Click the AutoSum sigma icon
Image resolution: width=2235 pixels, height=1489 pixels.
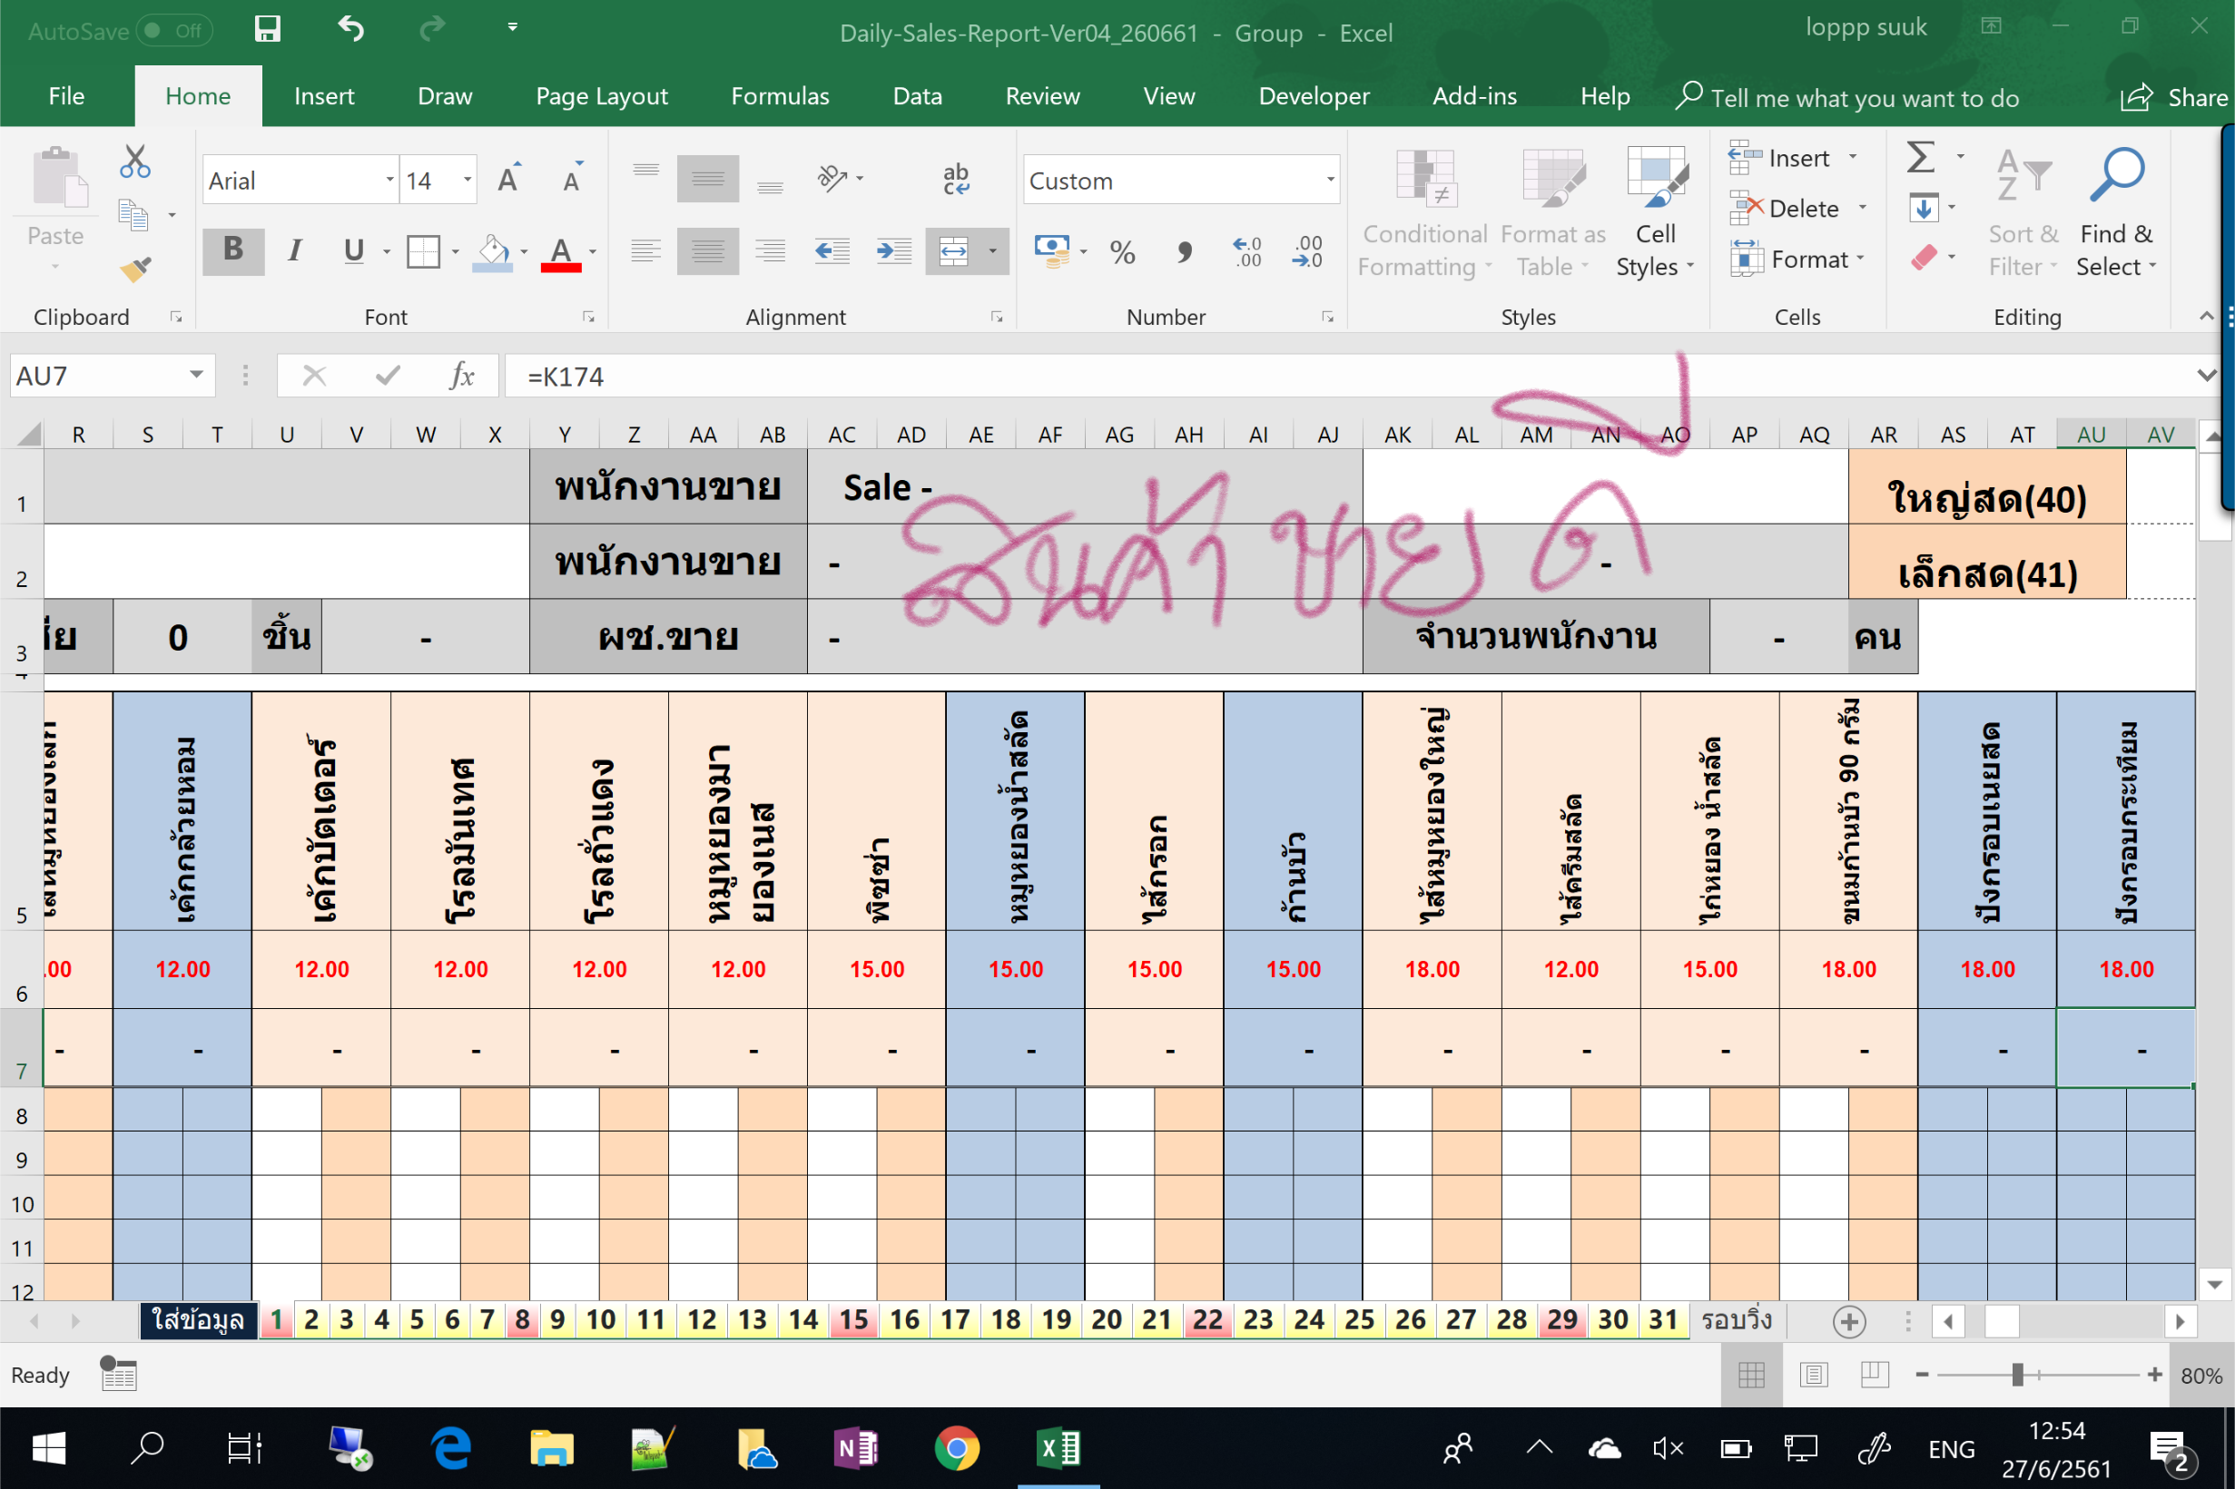pos(1921,157)
